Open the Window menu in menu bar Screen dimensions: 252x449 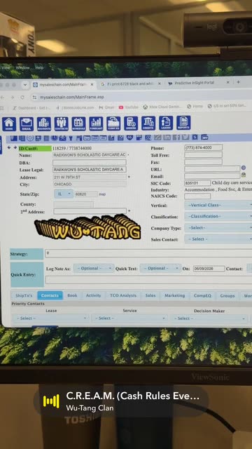click(22, 68)
